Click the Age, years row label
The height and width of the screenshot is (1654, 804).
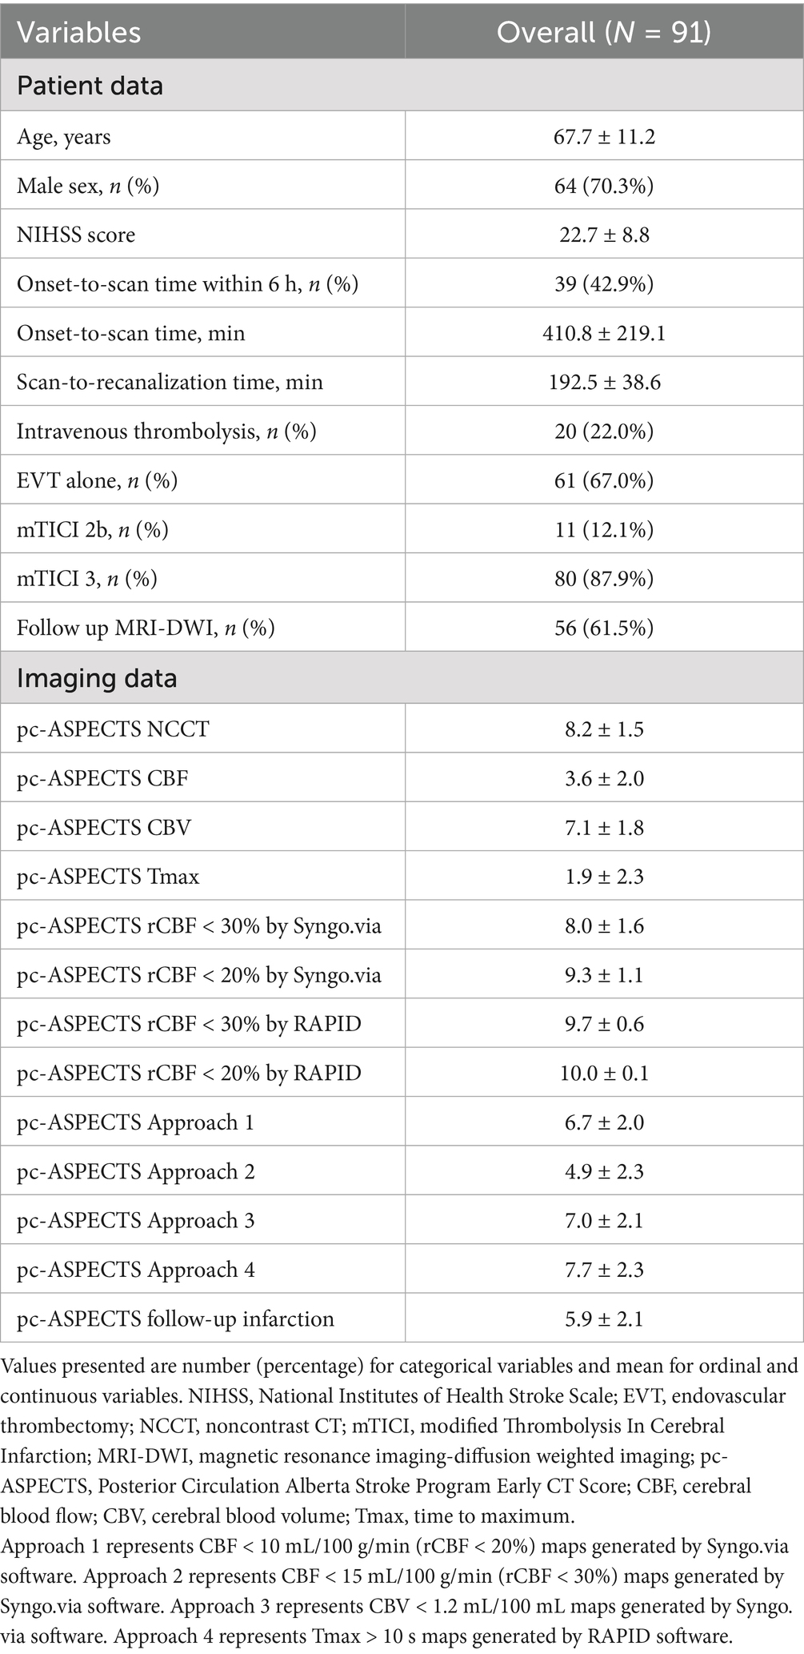click(64, 137)
